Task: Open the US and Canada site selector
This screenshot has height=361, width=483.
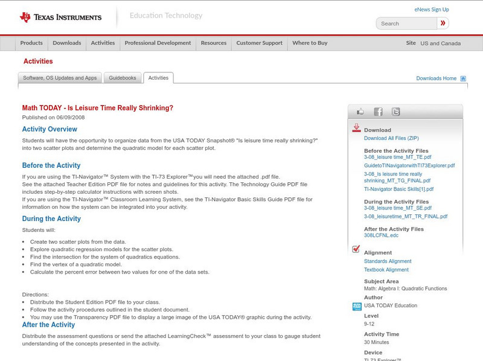Action: coord(441,43)
